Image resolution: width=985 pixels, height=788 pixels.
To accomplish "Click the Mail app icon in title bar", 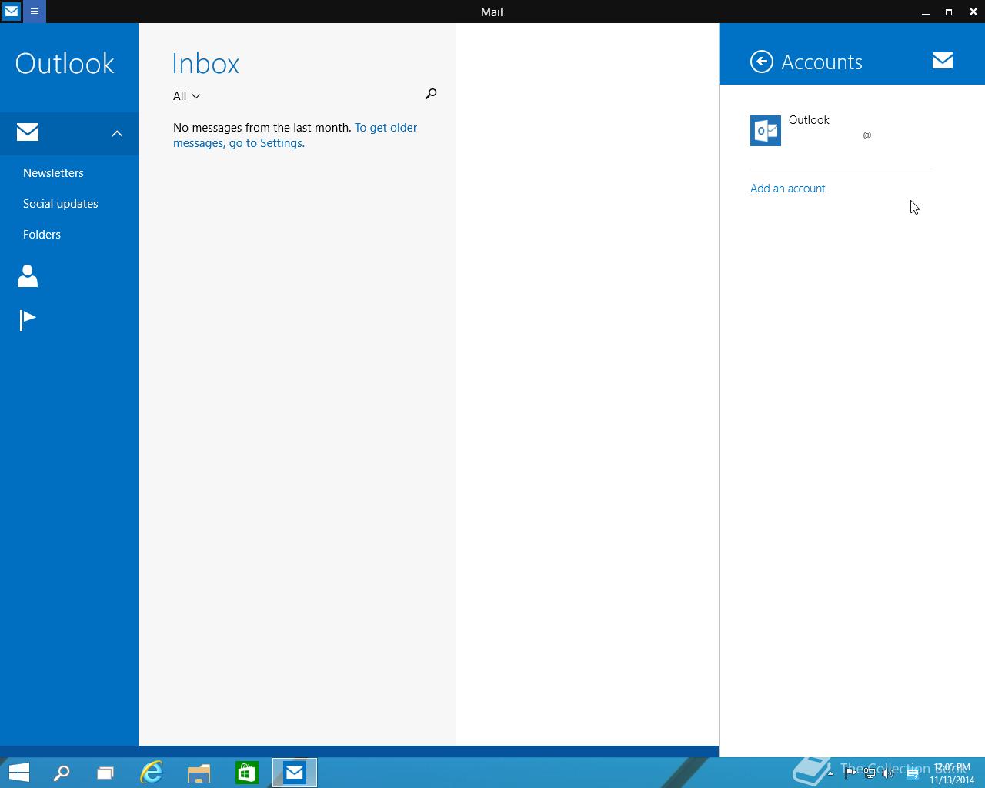I will tap(12, 12).
